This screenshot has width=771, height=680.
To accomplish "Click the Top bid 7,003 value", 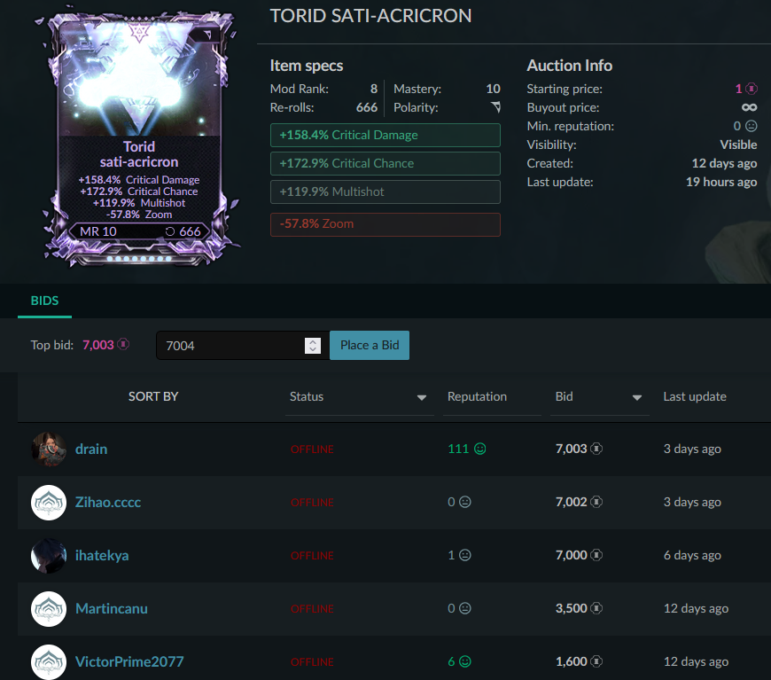I will click(x=97, y=345).
